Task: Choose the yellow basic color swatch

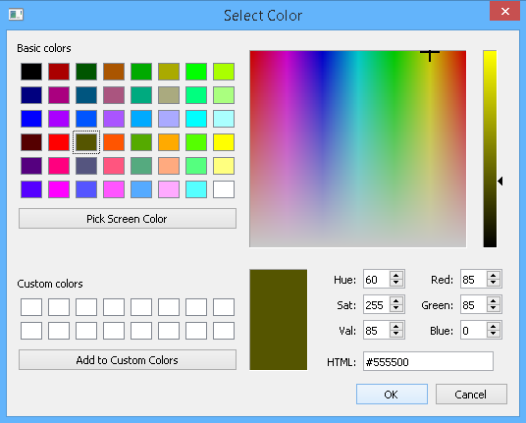Action: 224,142
